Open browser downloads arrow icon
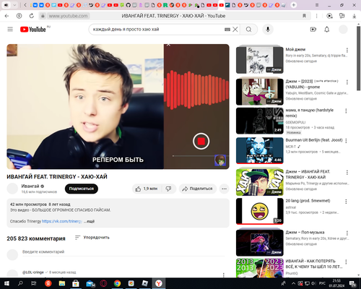This screenshot has width=361, height=289. tap(354, 16)
